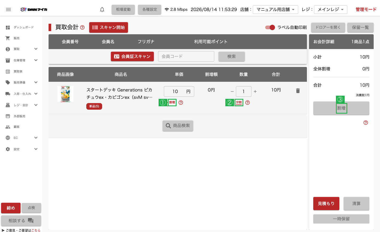
Task: Open the レジ メインレジ dropdown
Action: 331,9
